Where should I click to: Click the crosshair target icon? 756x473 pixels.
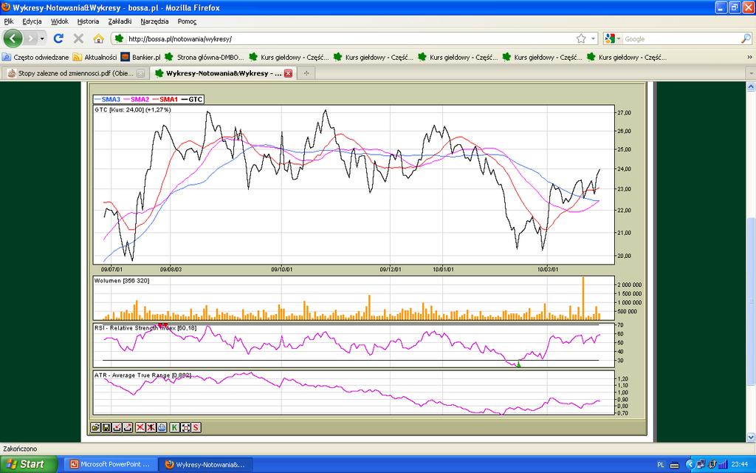coord(185,428)
